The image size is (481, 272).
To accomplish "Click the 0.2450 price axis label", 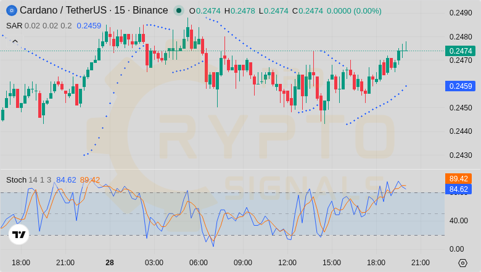I will pos(461,108).
